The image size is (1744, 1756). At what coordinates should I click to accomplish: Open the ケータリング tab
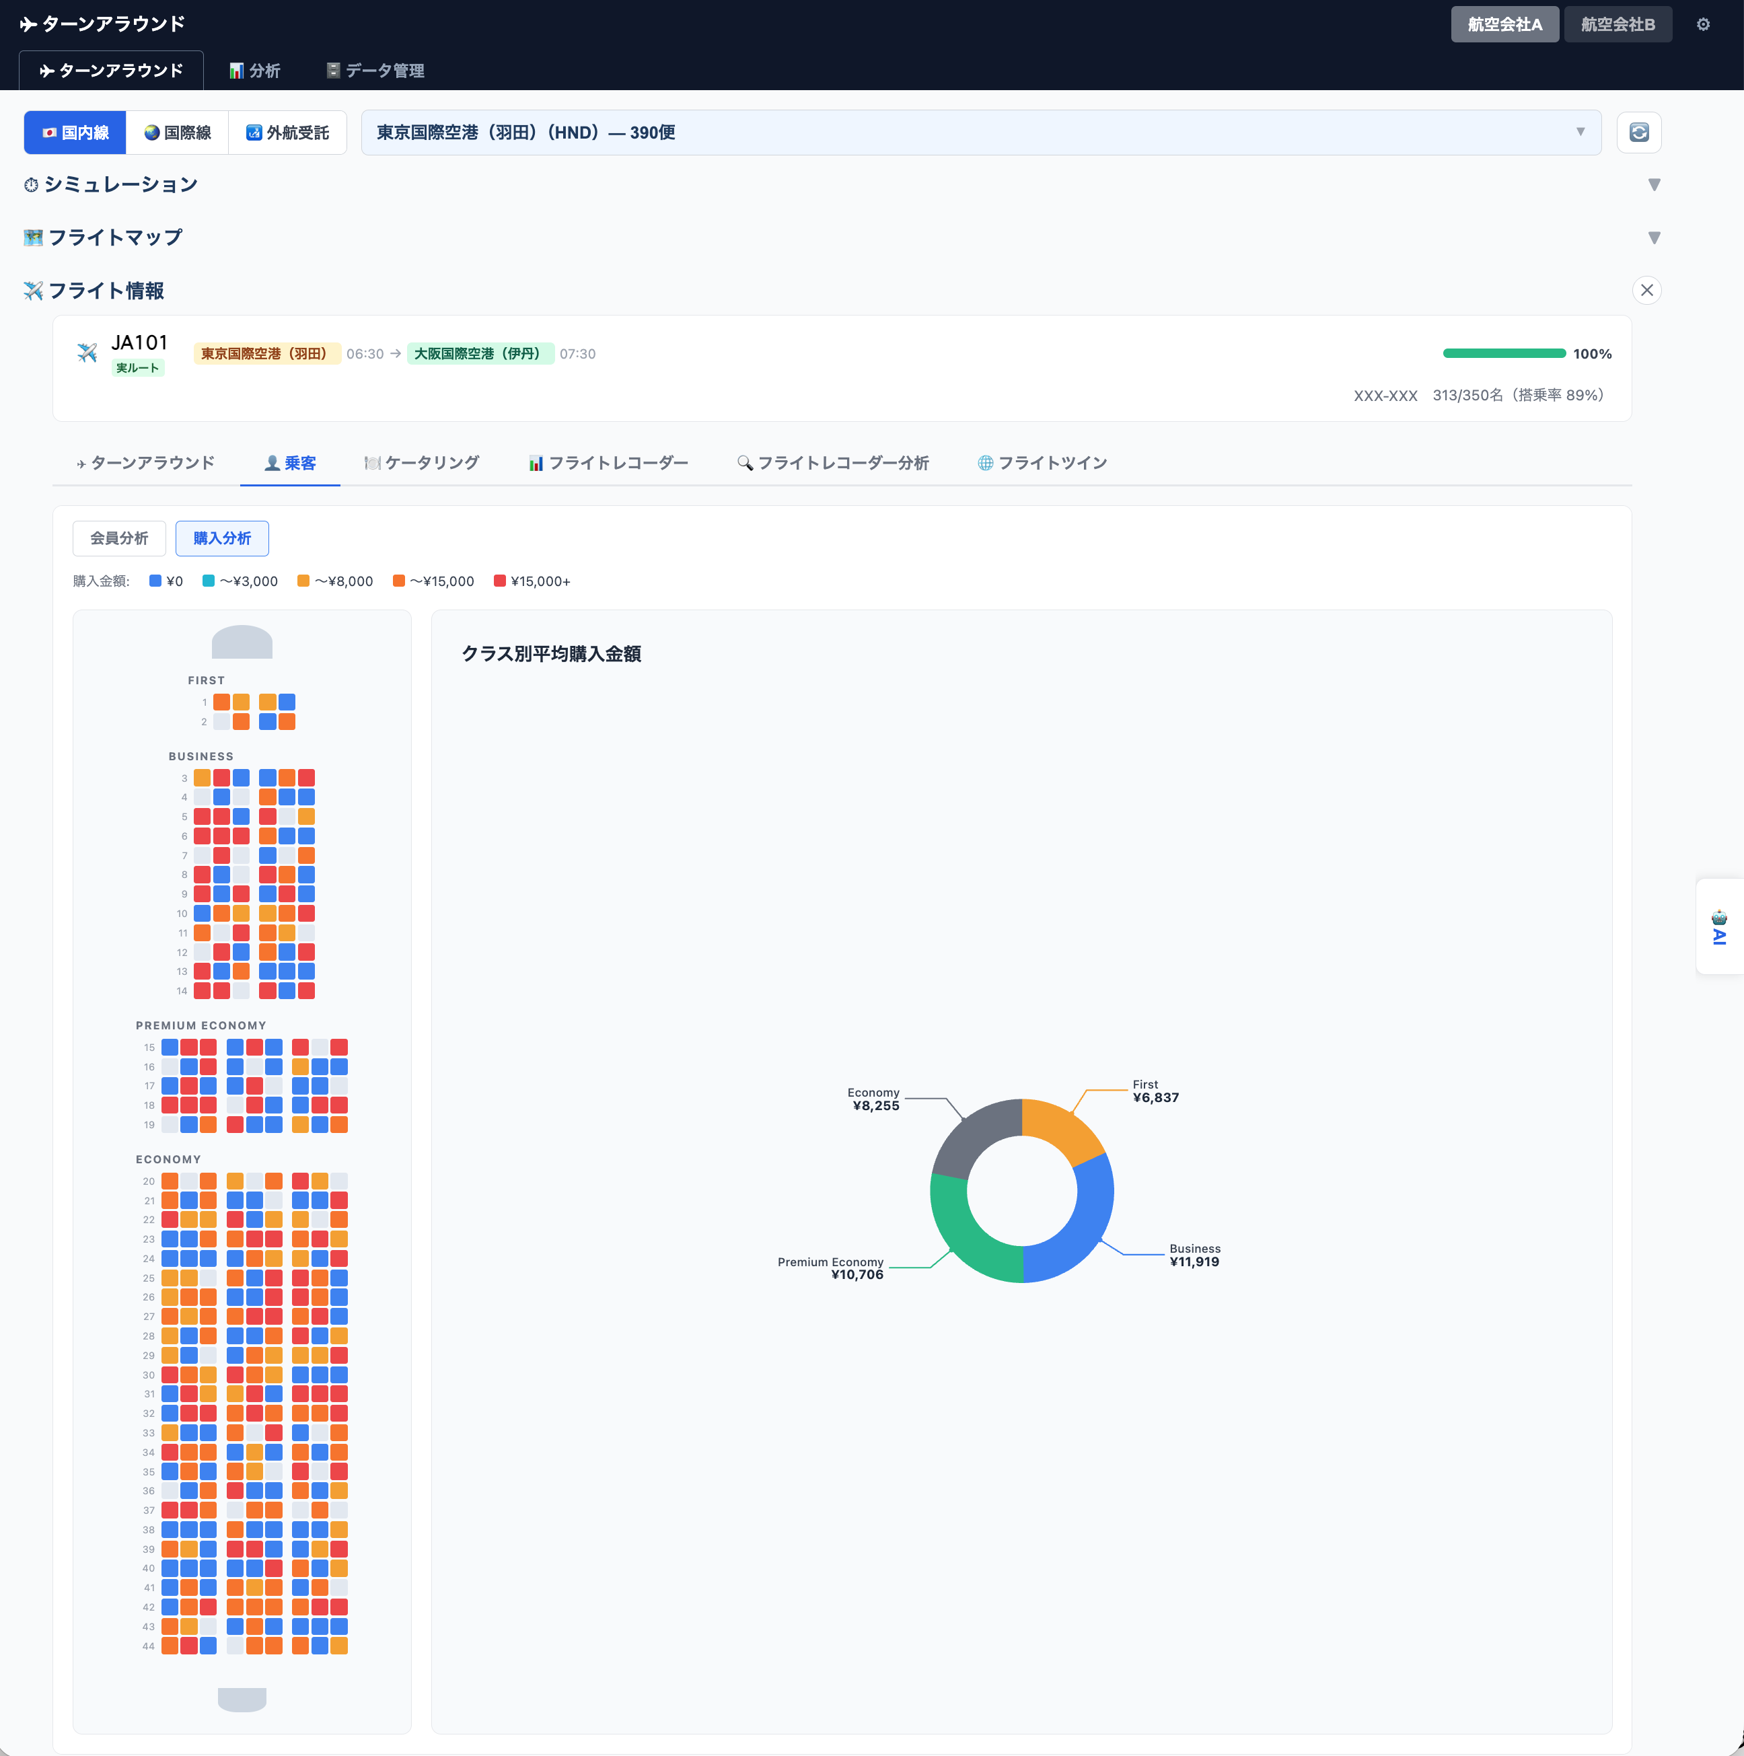click(x=422, y=464)
